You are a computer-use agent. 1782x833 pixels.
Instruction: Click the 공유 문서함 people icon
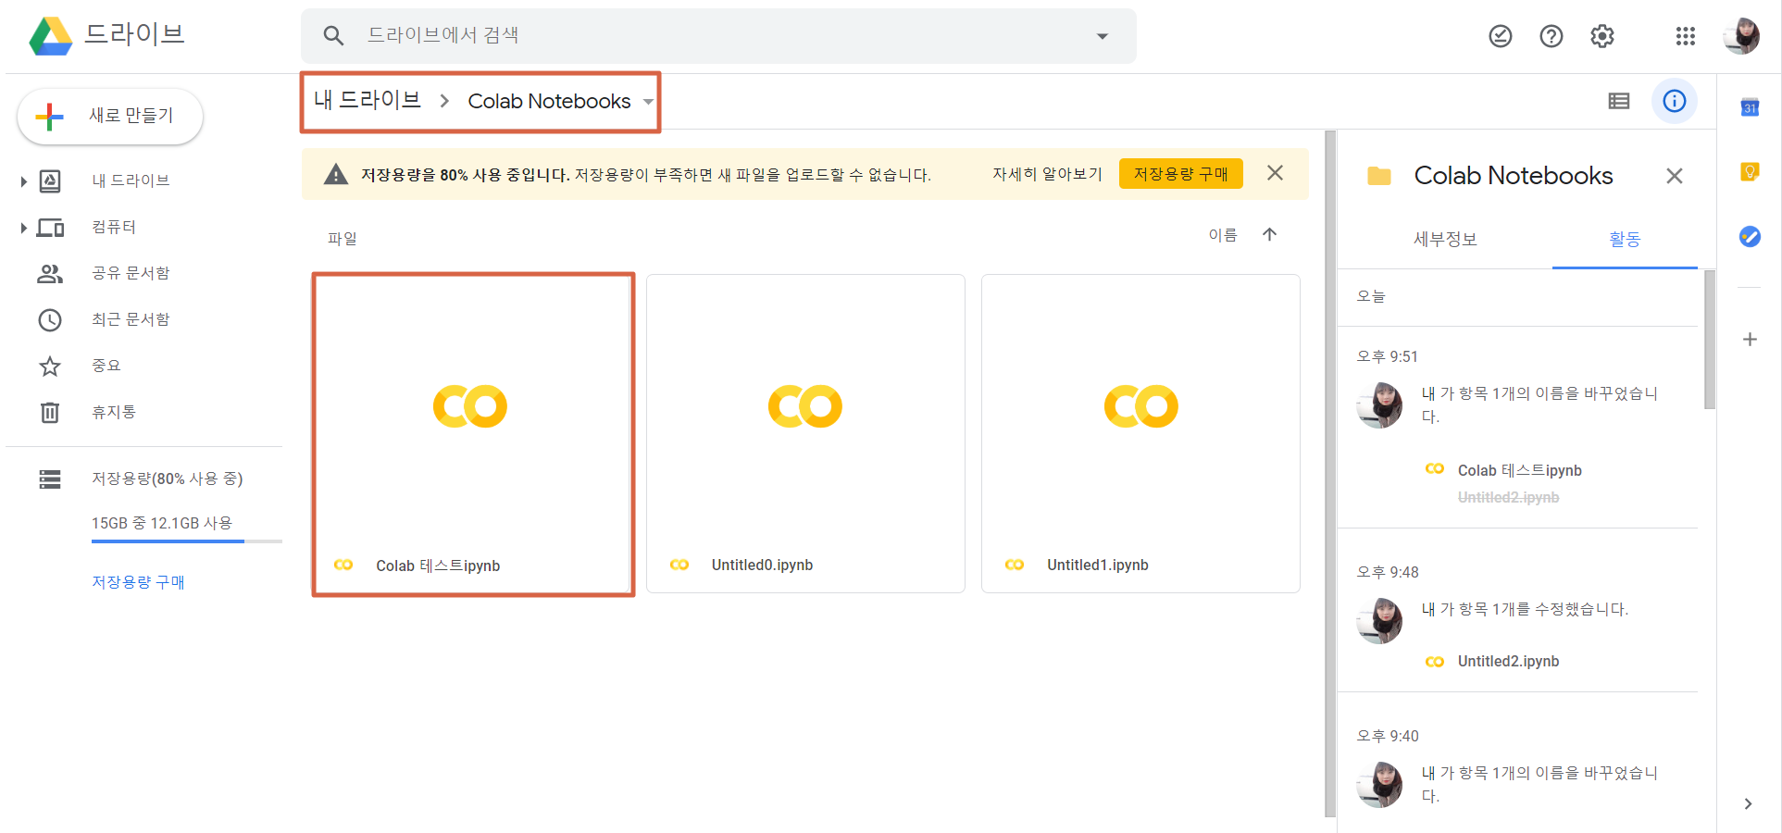coord(50,274)
